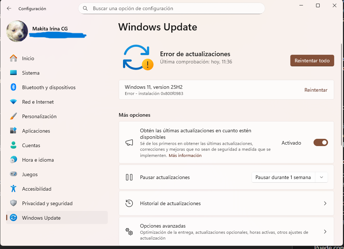Toggle off the latest updates switch
Screen dimensions: 344x249
pyautogui.click(x=320, y=142)
